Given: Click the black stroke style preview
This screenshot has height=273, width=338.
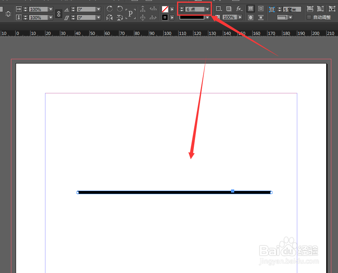Looking at the screenshot, I should [192, 18].
